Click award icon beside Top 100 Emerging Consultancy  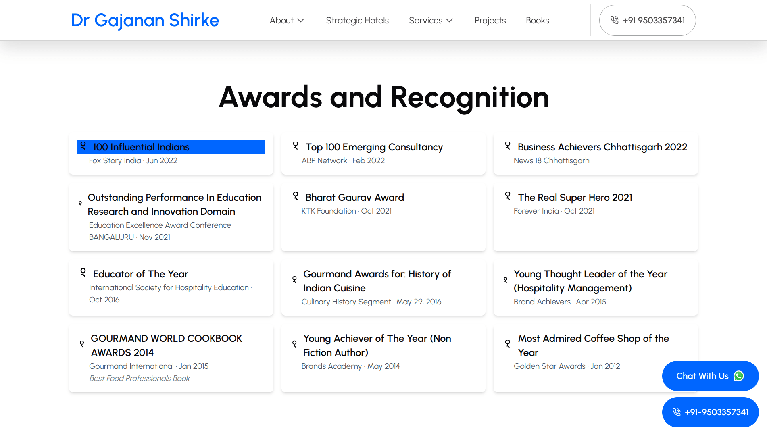click(x=296, y=146)
